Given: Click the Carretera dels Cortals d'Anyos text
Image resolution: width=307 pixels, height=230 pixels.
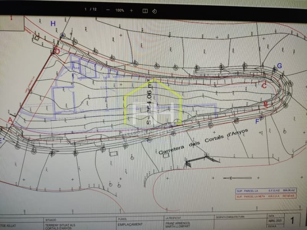Looking at the screenshot, I should point(203,141).
